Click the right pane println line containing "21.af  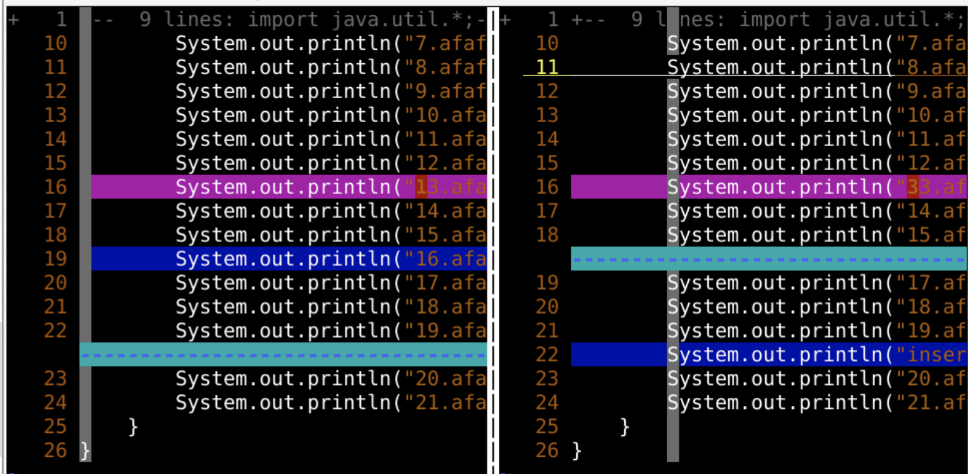[x=817, y=403]
